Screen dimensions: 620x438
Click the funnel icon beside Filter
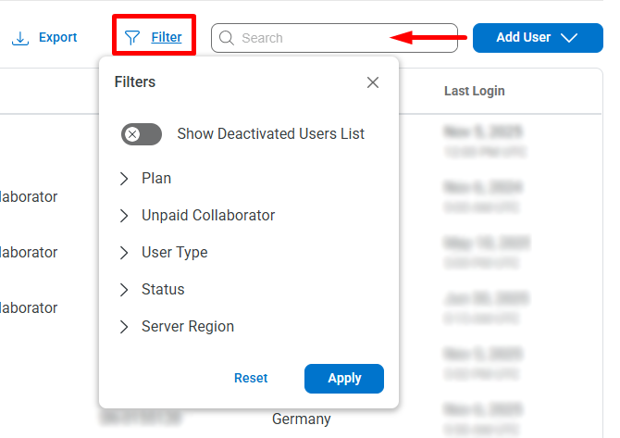[132, 38]
